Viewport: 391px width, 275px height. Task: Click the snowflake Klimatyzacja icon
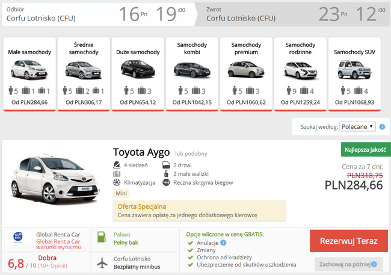pyautogui.click(x=117, y=182)
